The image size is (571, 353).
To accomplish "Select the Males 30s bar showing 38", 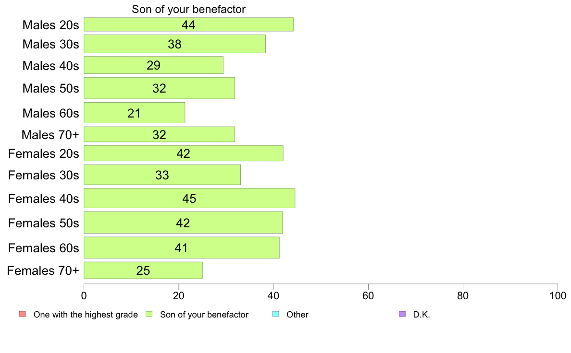I will [x=174, y=44].
